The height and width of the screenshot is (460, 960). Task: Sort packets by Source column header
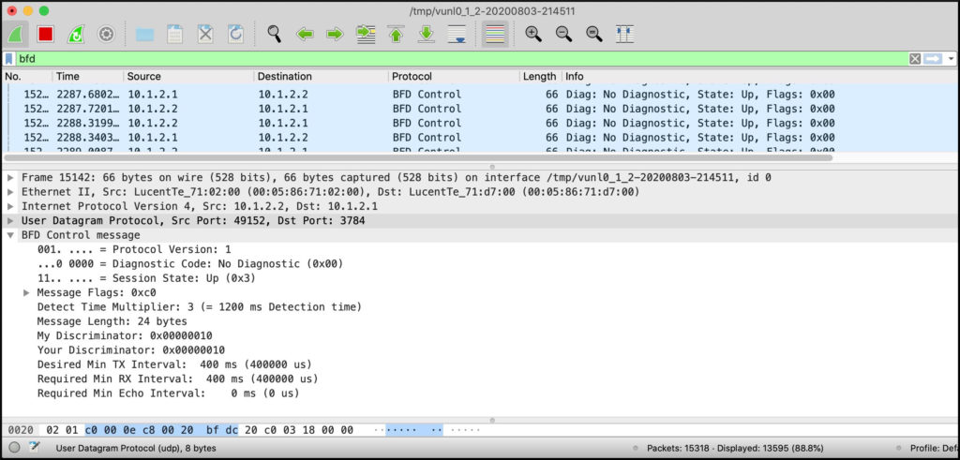click(187, 76)
